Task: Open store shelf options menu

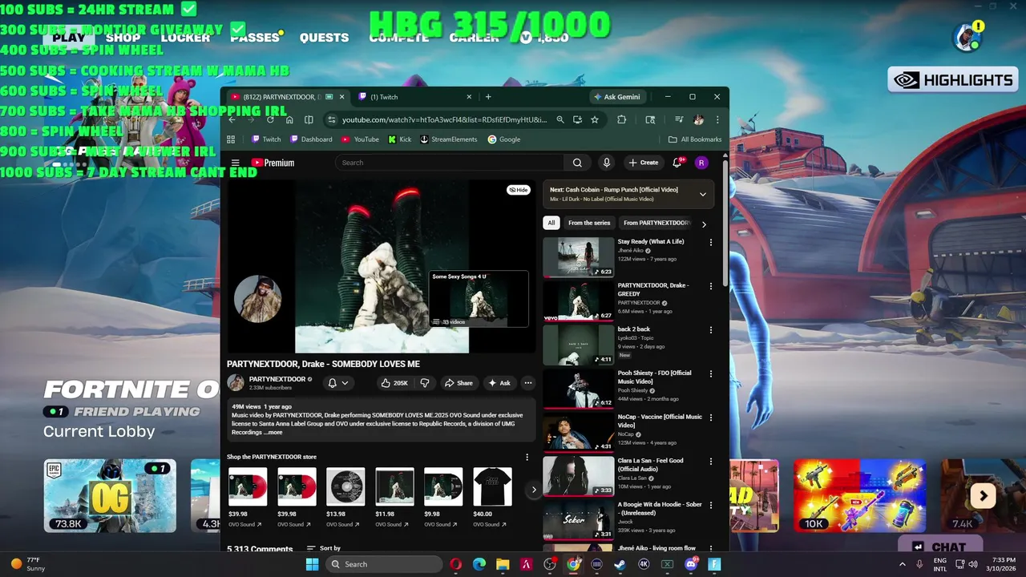Action: point(527,457)
